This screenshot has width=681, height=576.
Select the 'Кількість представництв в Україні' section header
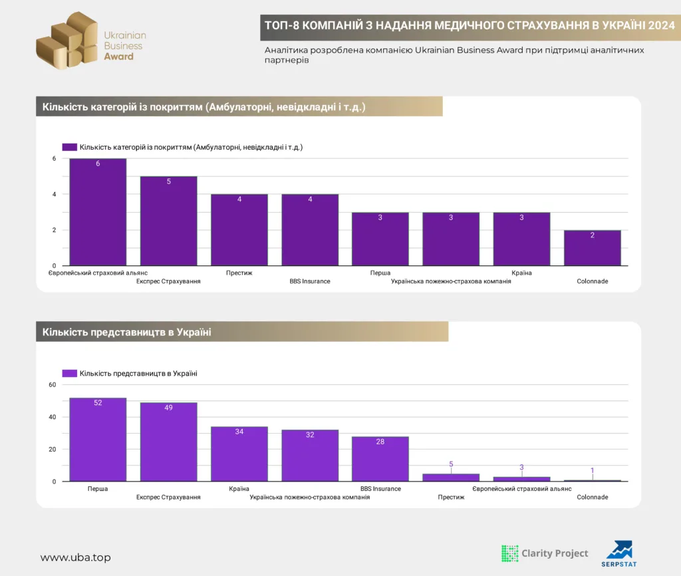coord(242,332)
